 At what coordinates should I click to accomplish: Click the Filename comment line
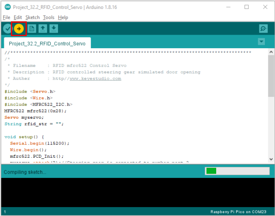point(67,66)
